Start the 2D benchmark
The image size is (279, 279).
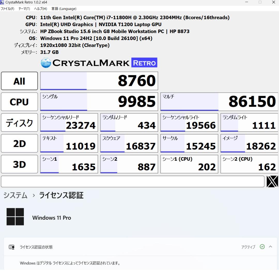[19, 143]
